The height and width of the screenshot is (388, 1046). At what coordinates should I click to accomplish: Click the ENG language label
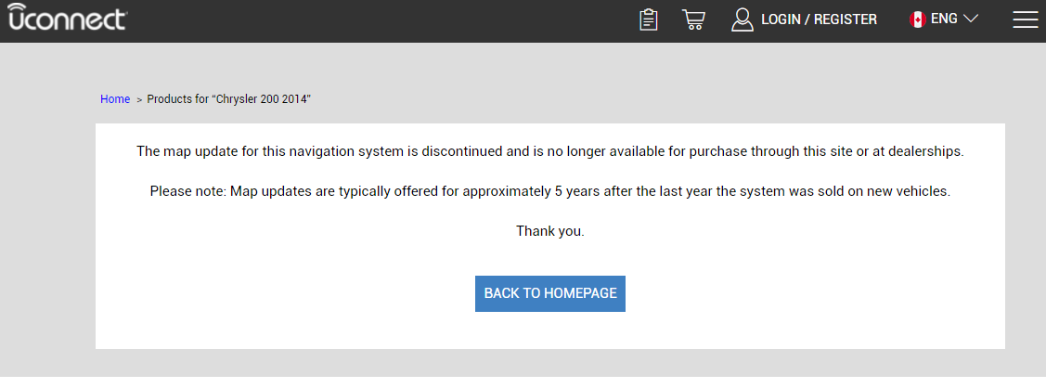(x=944, y=19)
